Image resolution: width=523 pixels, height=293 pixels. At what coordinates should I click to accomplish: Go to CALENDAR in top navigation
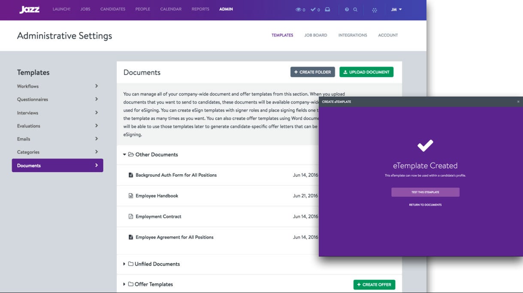171,9
